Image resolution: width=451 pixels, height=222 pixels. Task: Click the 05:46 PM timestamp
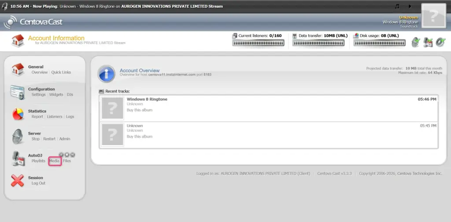click(427, 99)
